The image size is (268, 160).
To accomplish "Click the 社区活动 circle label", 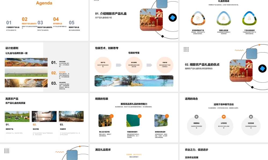I will click(x=251, y=123).
